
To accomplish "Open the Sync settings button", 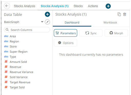I will [x=91, y=33].
